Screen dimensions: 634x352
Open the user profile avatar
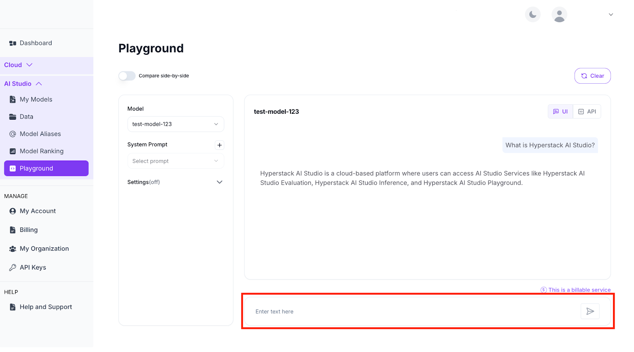point(559,15)
